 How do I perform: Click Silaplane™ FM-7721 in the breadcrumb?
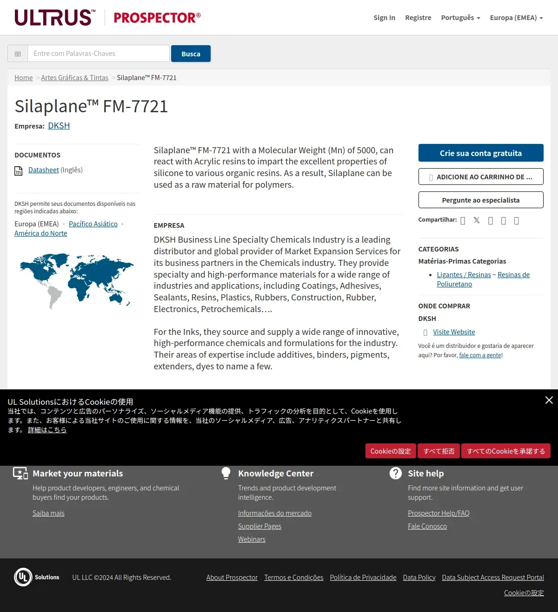tap(146, 78)
